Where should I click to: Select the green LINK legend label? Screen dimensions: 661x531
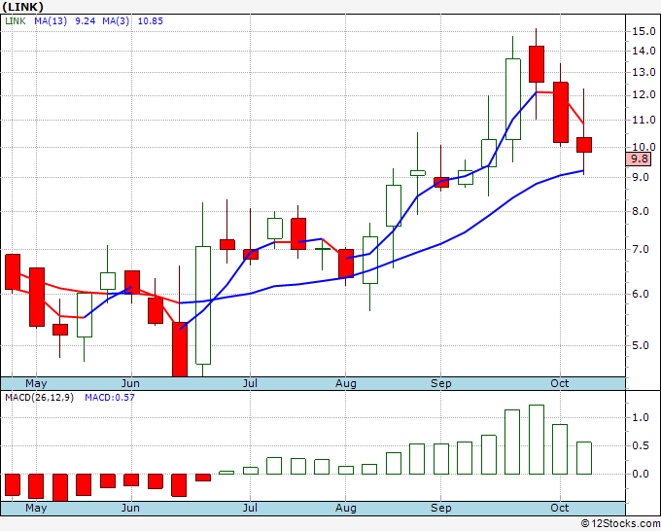coord(16,21)
